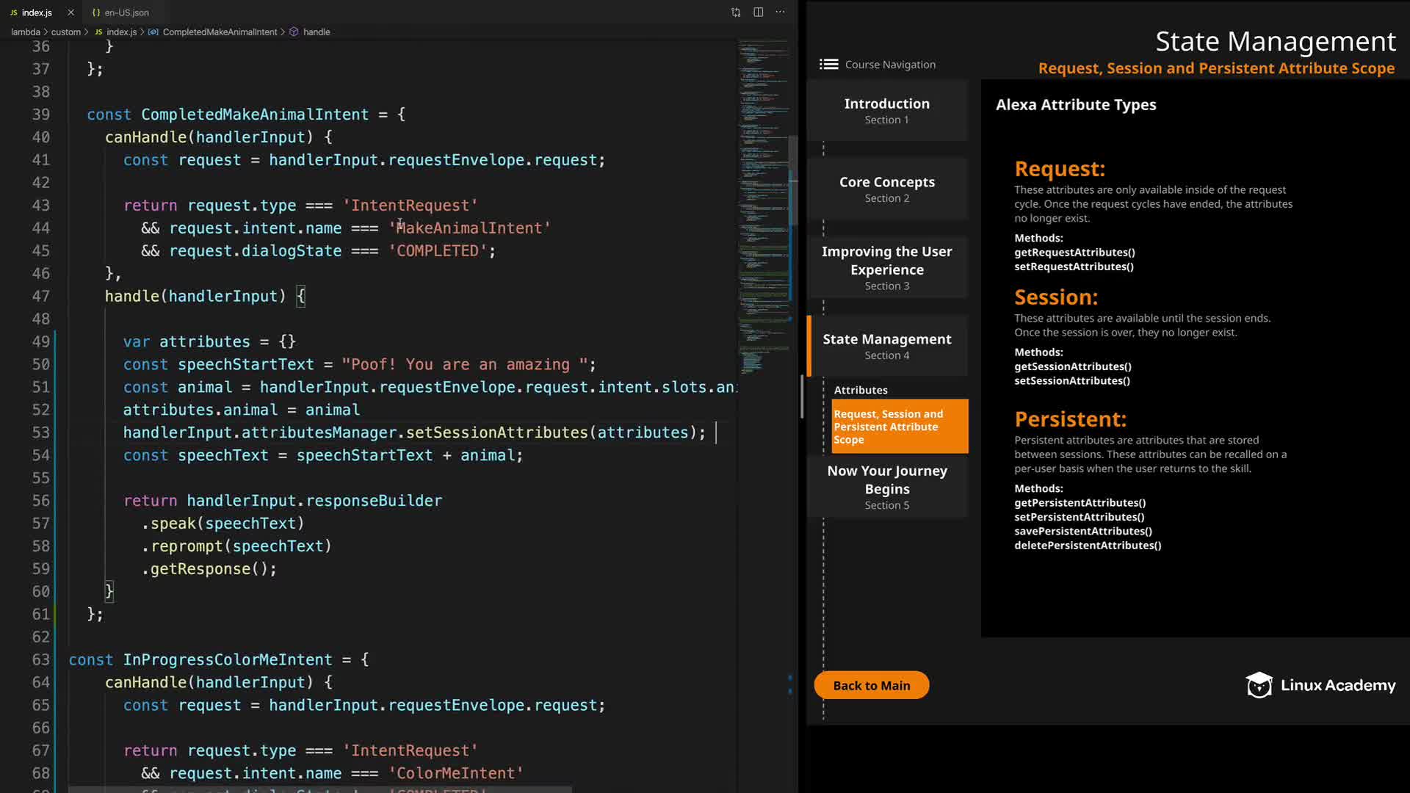The height and width of the screenshot is (793, 1410).
Task: Split the editor to the right
Action: [x=758, y=12]
